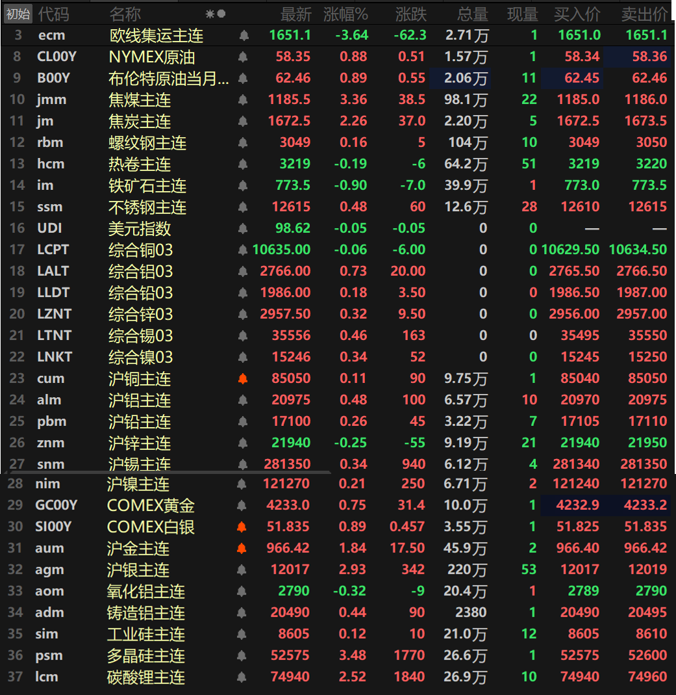The image size is (676, 695).
Task: Select the 螺纹钢主连 row name
Action: tap(147, 143)
